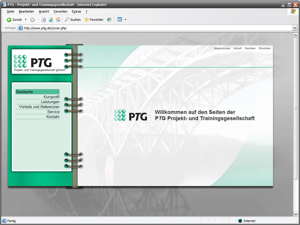Click the vertical scrollbar down arrow
Screen dimensions: 300x225
(296, 214)
